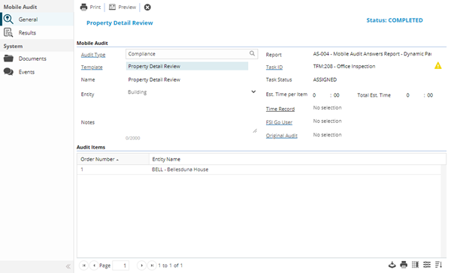Go to next page button
451x273 pixels.
[x=141, y=265]
